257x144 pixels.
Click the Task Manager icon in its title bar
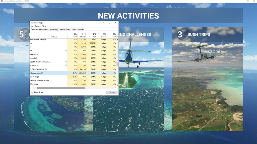(31, 23)
